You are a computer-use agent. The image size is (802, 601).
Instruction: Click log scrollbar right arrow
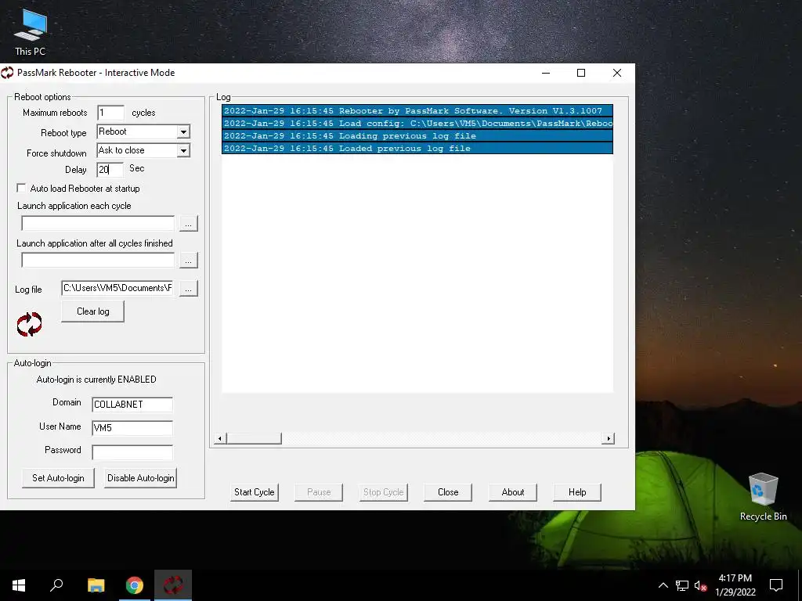(608, 438)
